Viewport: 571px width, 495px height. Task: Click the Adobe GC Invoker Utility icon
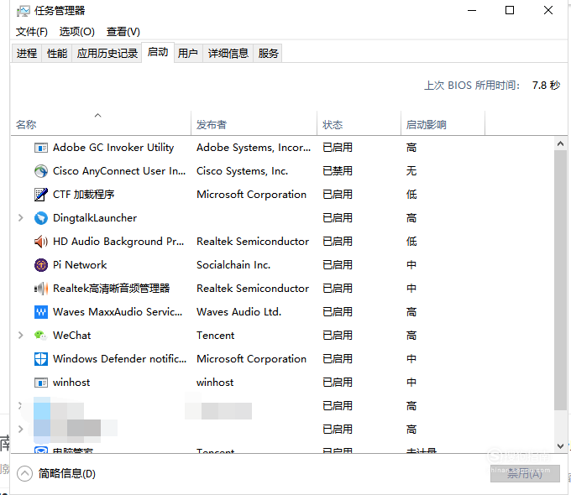coord(41,148)
